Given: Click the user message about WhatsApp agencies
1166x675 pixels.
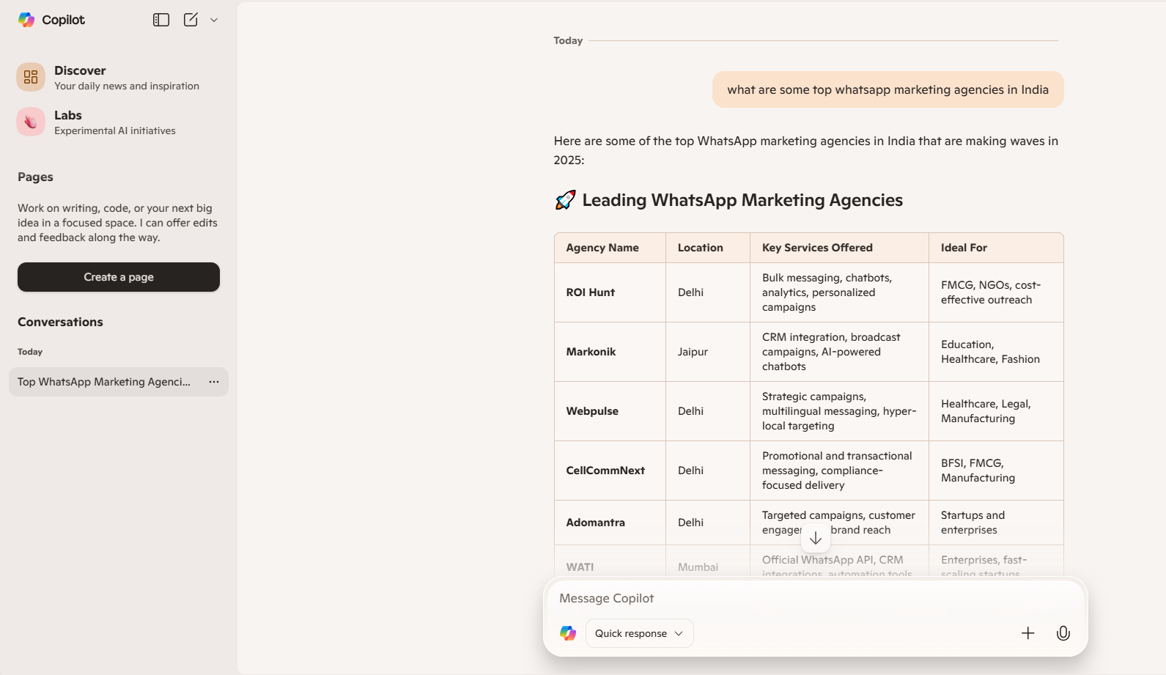Looking at the screenshot, I should click(x=888, y=89).
